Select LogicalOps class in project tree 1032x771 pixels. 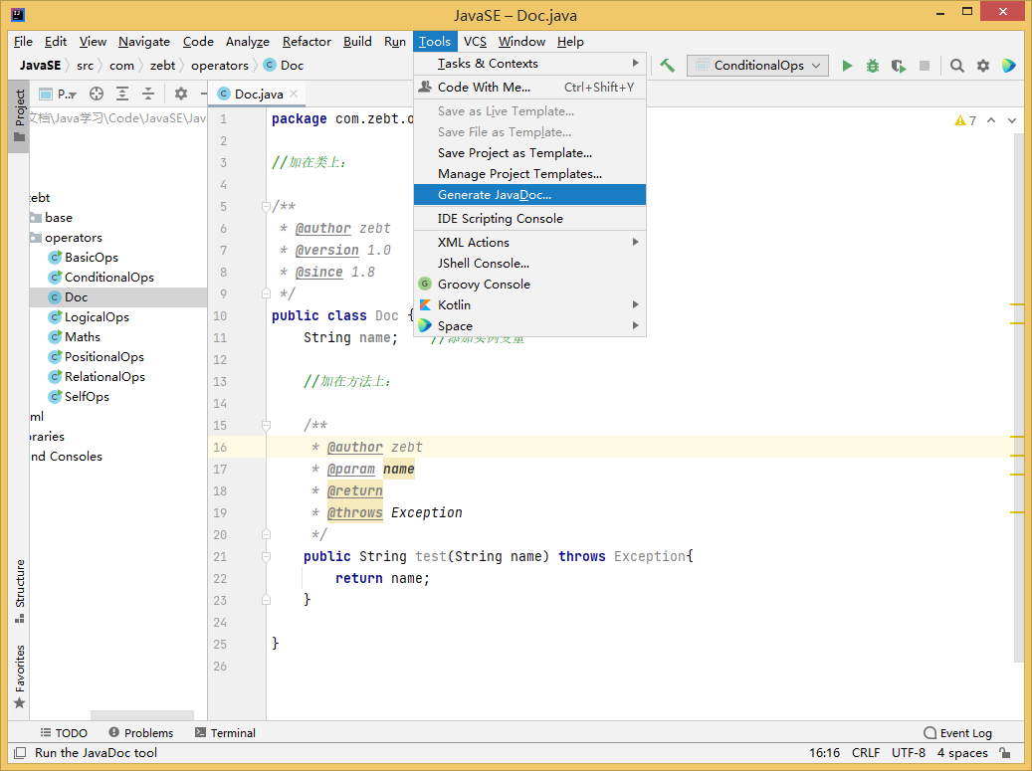coord(97,317)
